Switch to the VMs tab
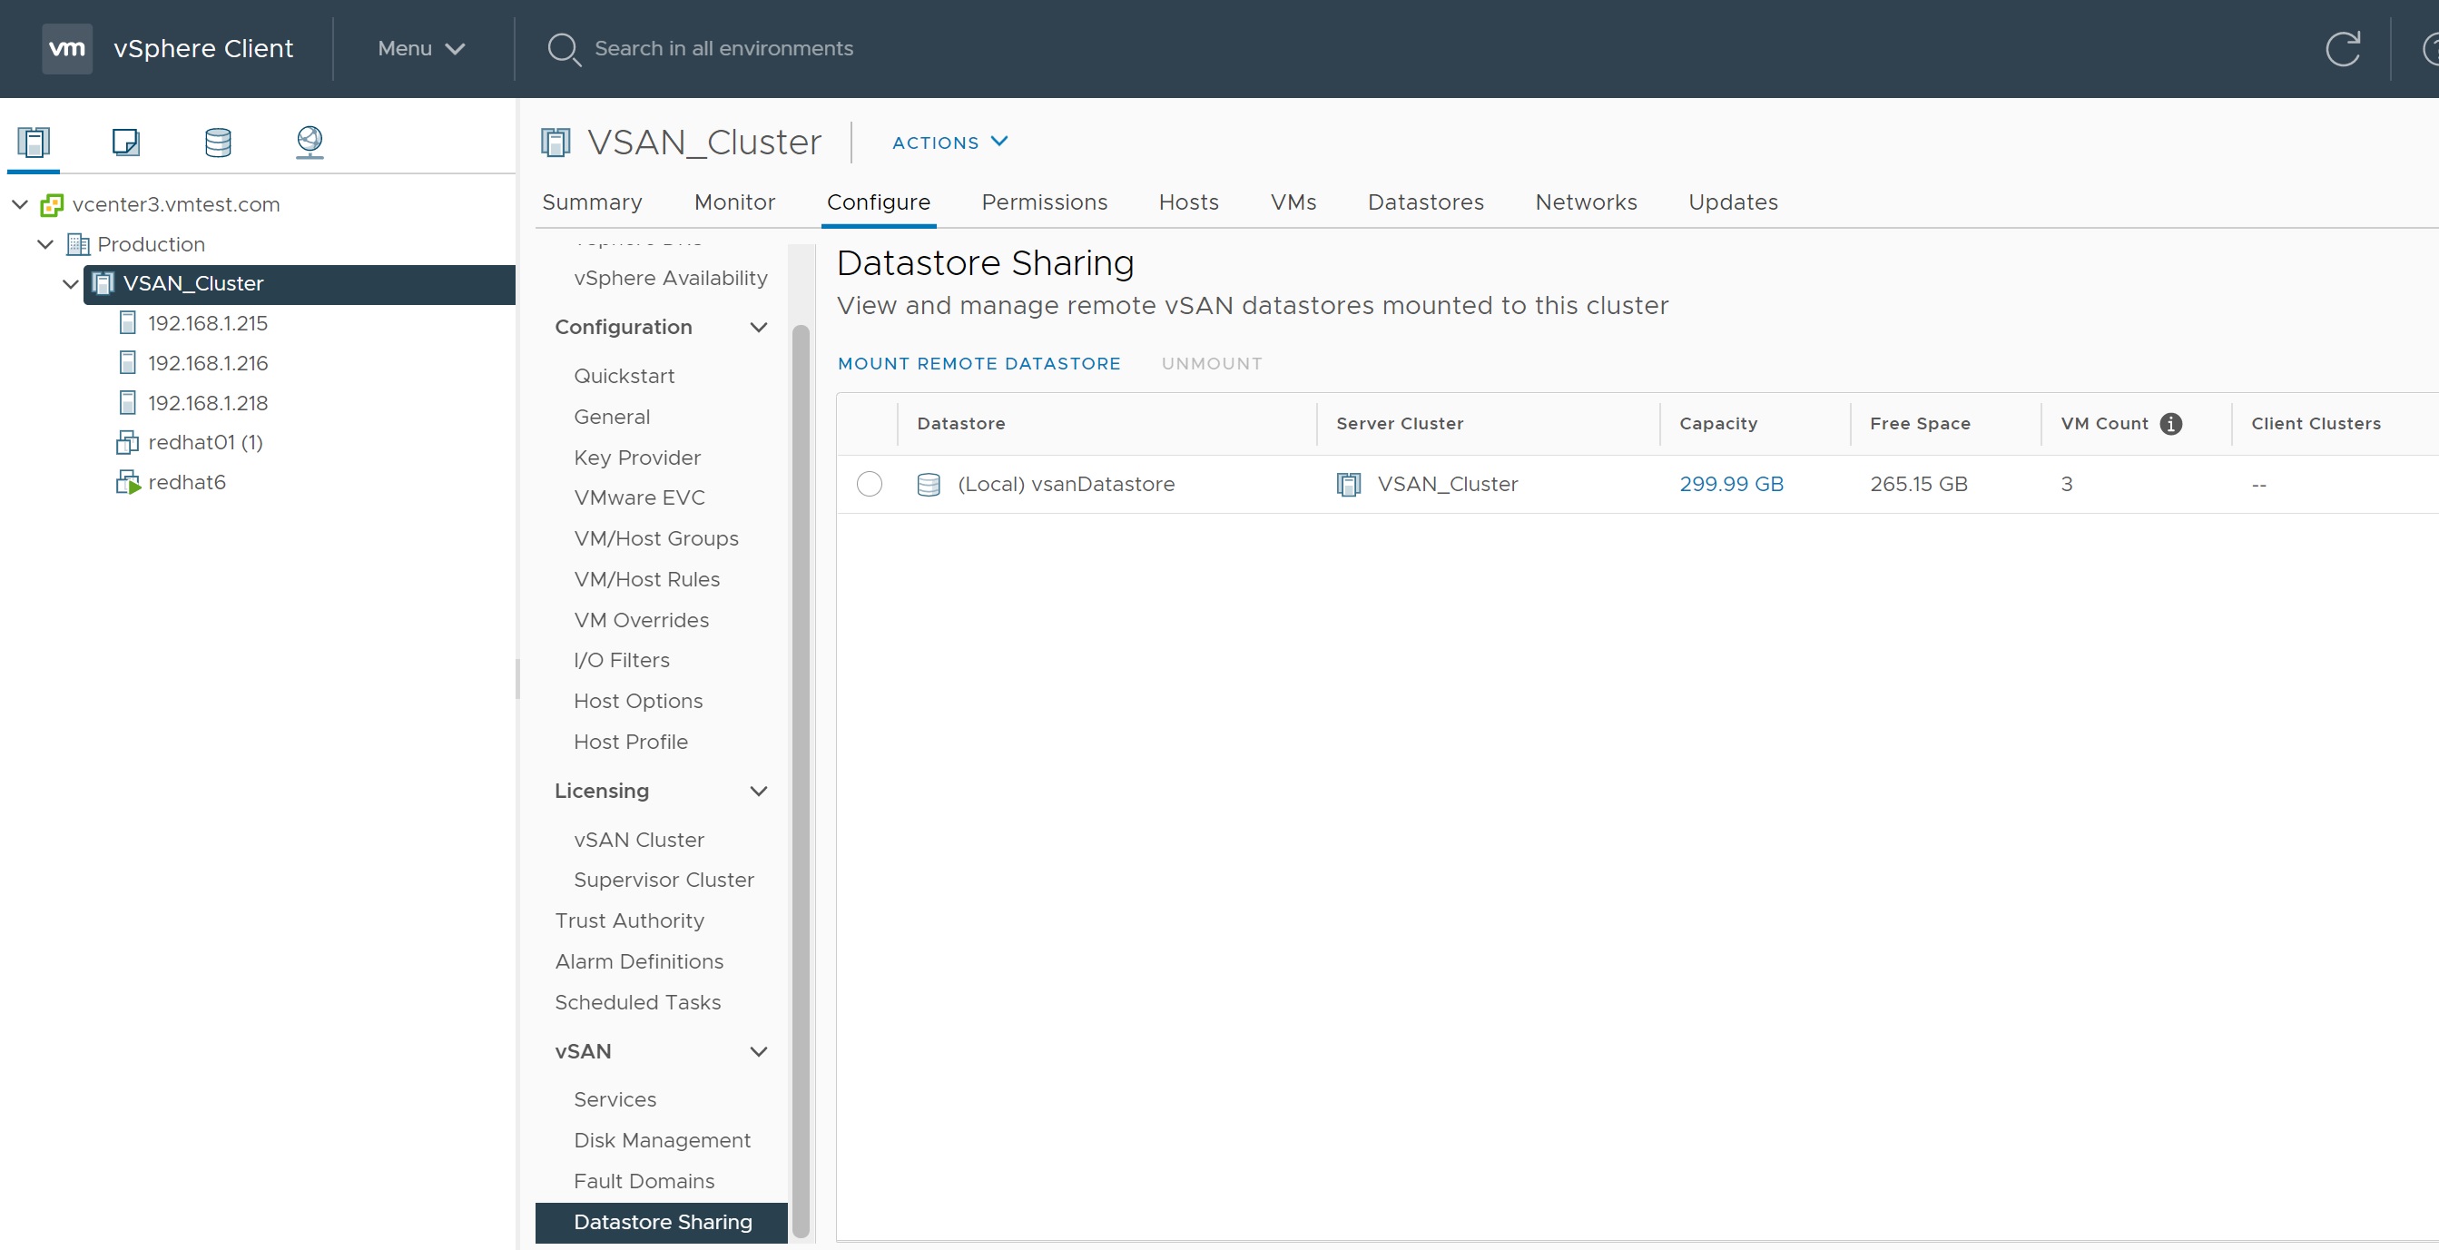 (1293, 202)
